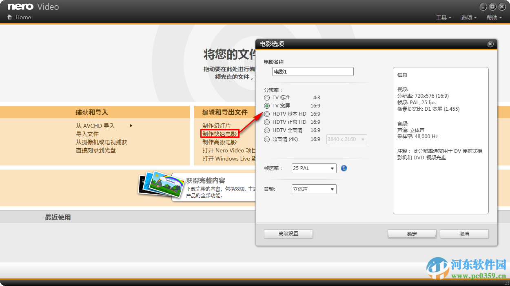
Task: Click the 电影1 movie name field
Action: click(x=313, y=71)
